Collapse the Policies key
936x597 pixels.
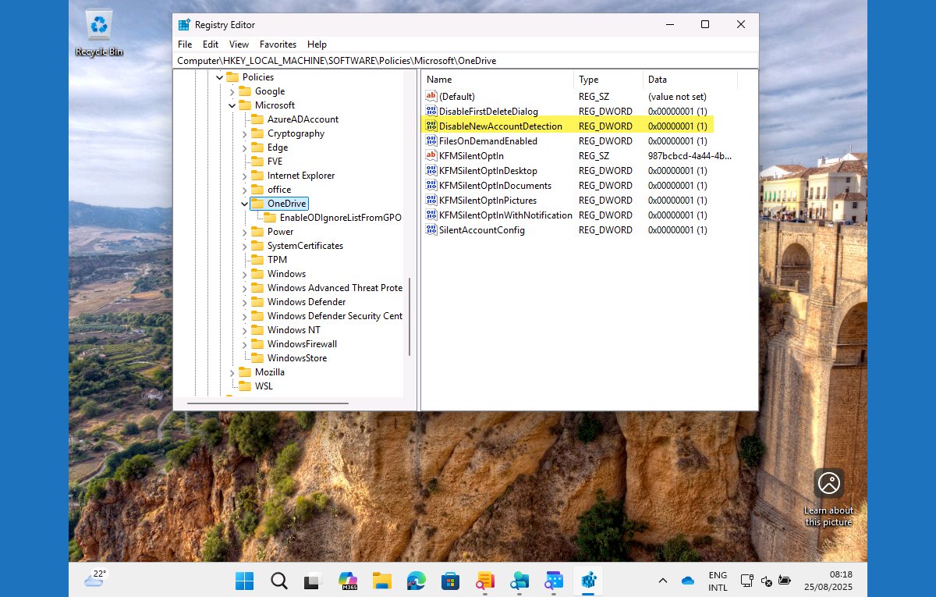[219, 77]
